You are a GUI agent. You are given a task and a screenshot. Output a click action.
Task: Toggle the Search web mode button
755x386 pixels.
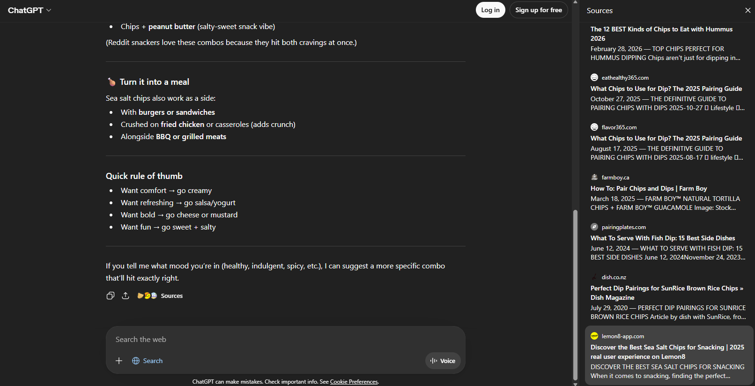click(x=148, y=361)
